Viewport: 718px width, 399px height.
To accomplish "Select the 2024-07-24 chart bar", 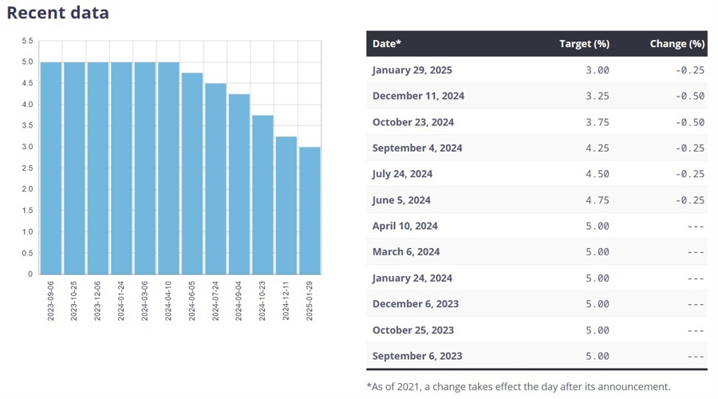I will [x=215, y=179].
